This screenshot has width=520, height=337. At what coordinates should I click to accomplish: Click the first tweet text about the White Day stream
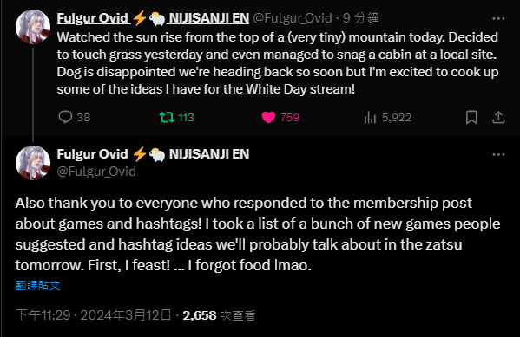point(278,63)
